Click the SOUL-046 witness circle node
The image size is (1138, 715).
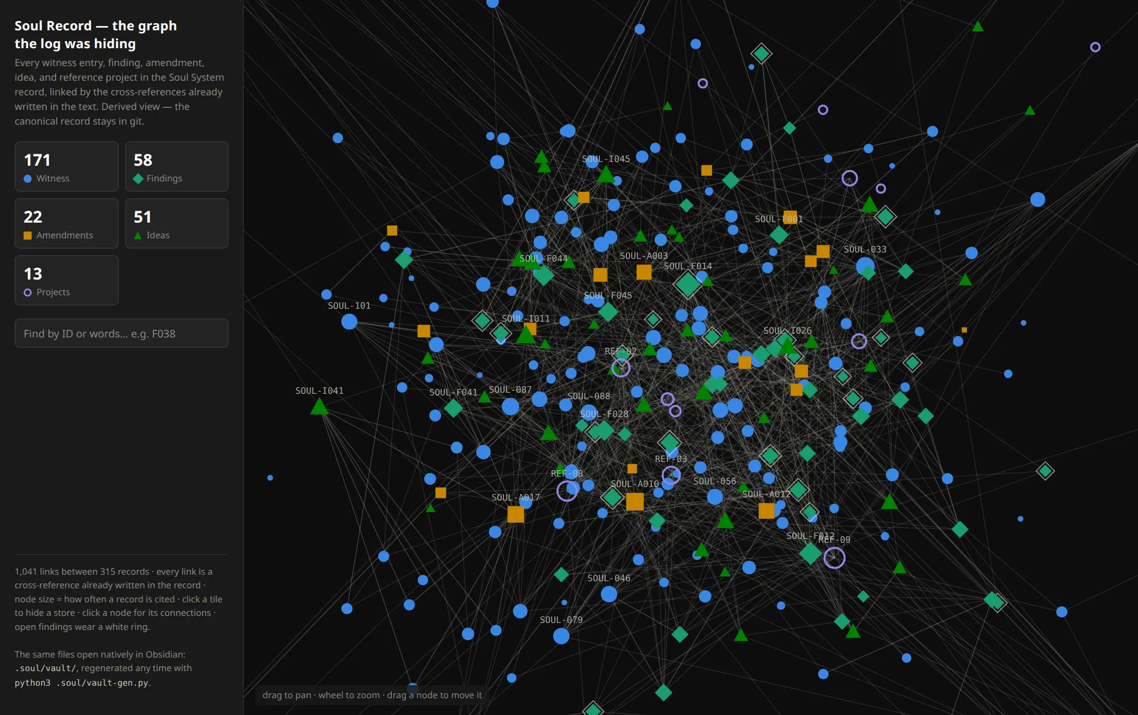pos(609,594)
